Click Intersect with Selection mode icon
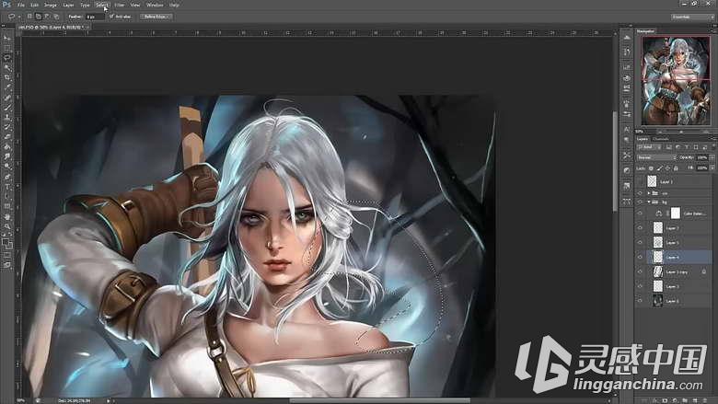Screen dimensions: 718x404 point(56,17)
